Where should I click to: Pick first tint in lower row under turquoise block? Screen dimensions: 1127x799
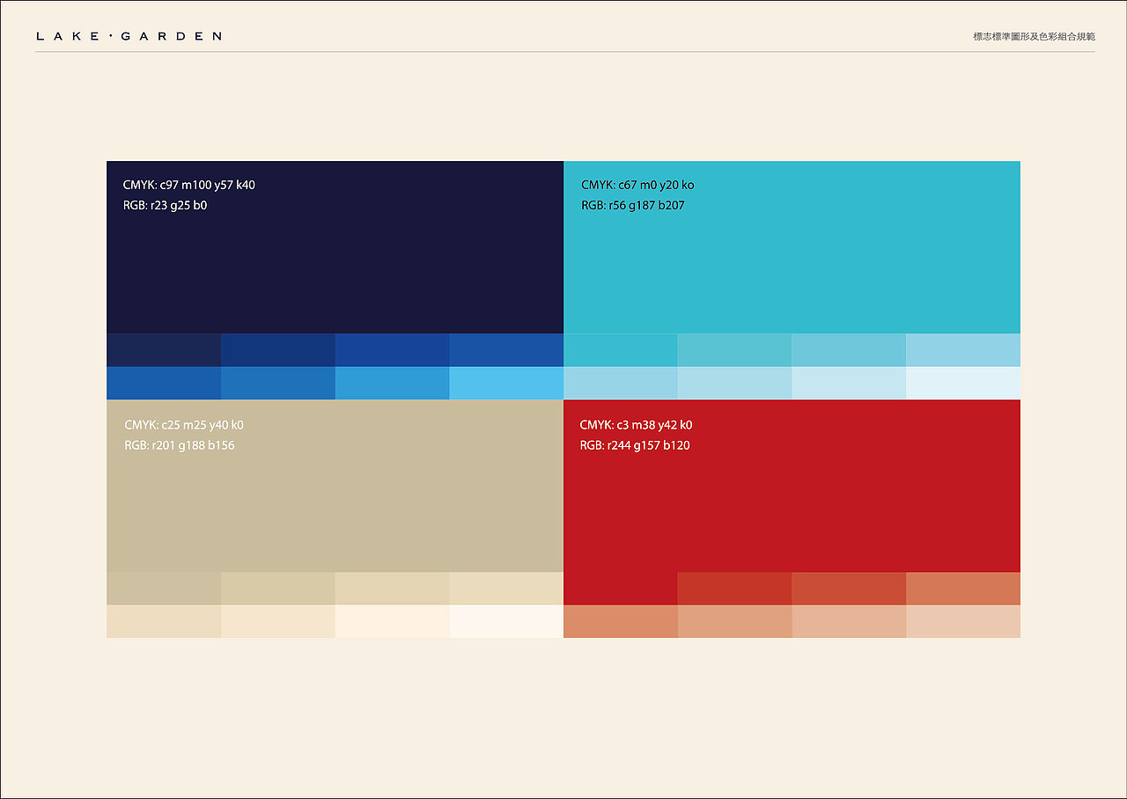621,383
